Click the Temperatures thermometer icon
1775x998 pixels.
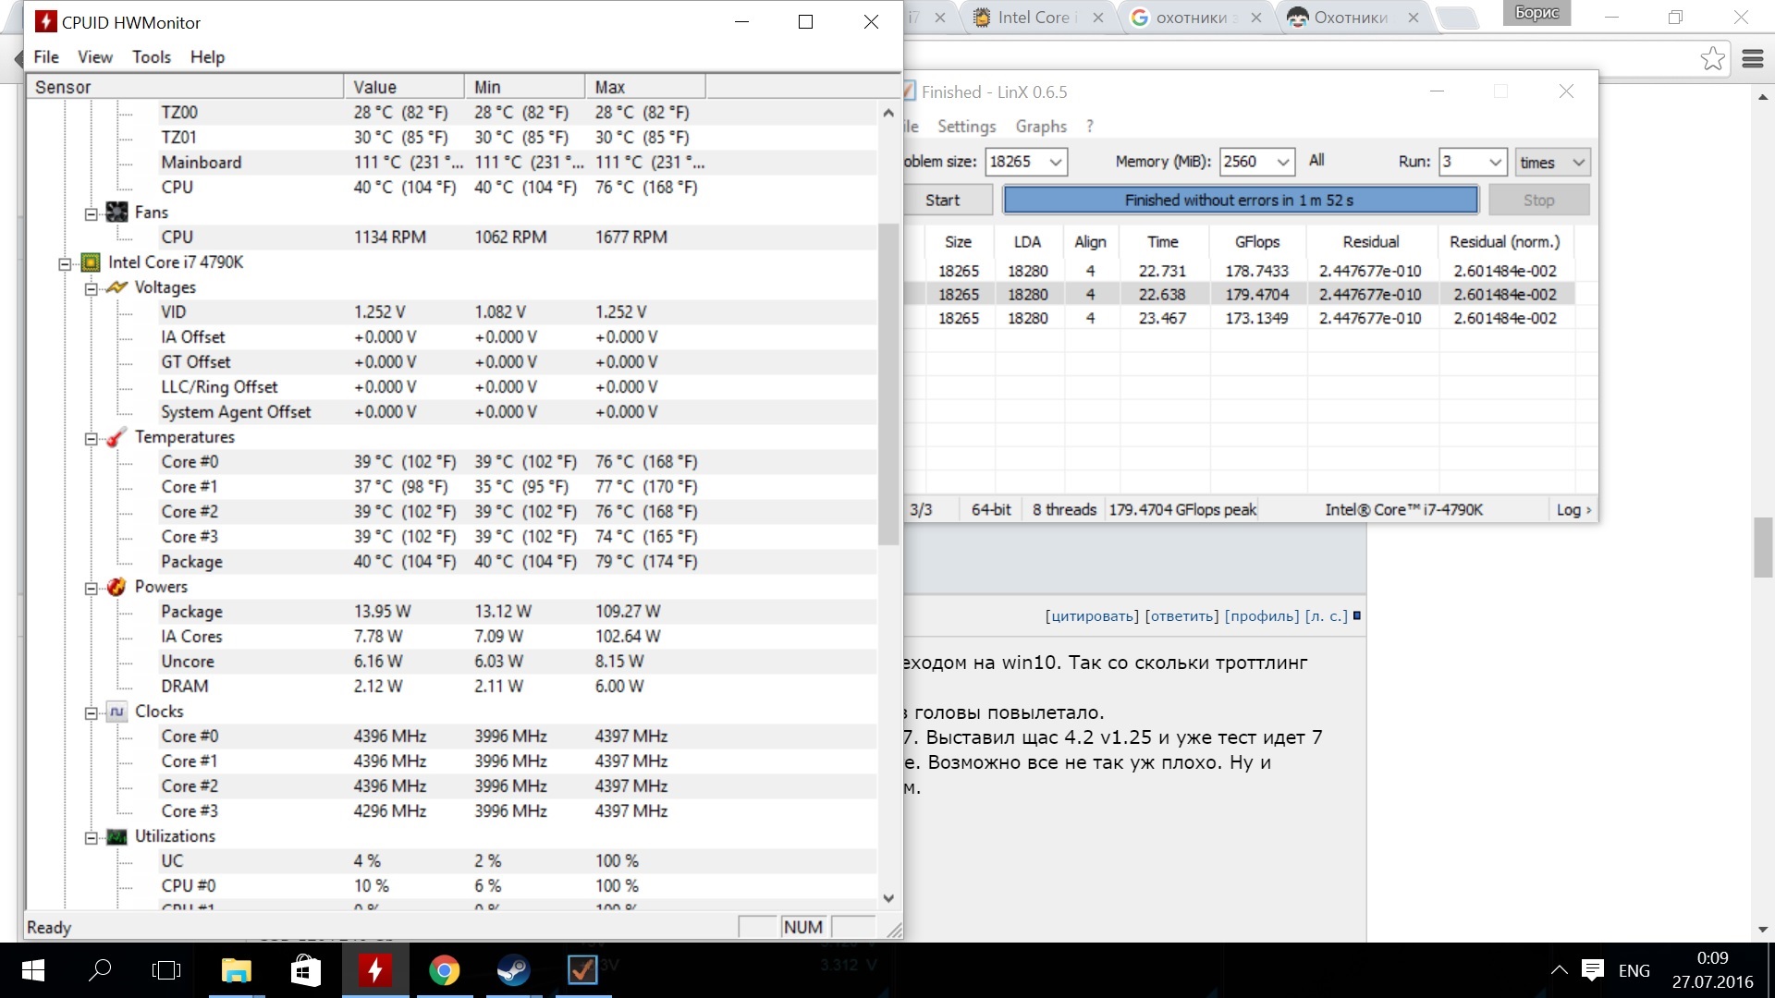tap(116, 437)
